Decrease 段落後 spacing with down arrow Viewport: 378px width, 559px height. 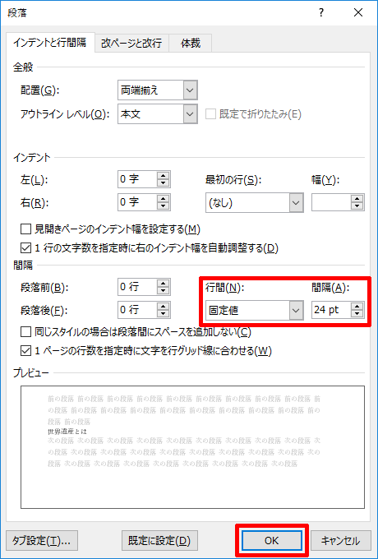164,314
